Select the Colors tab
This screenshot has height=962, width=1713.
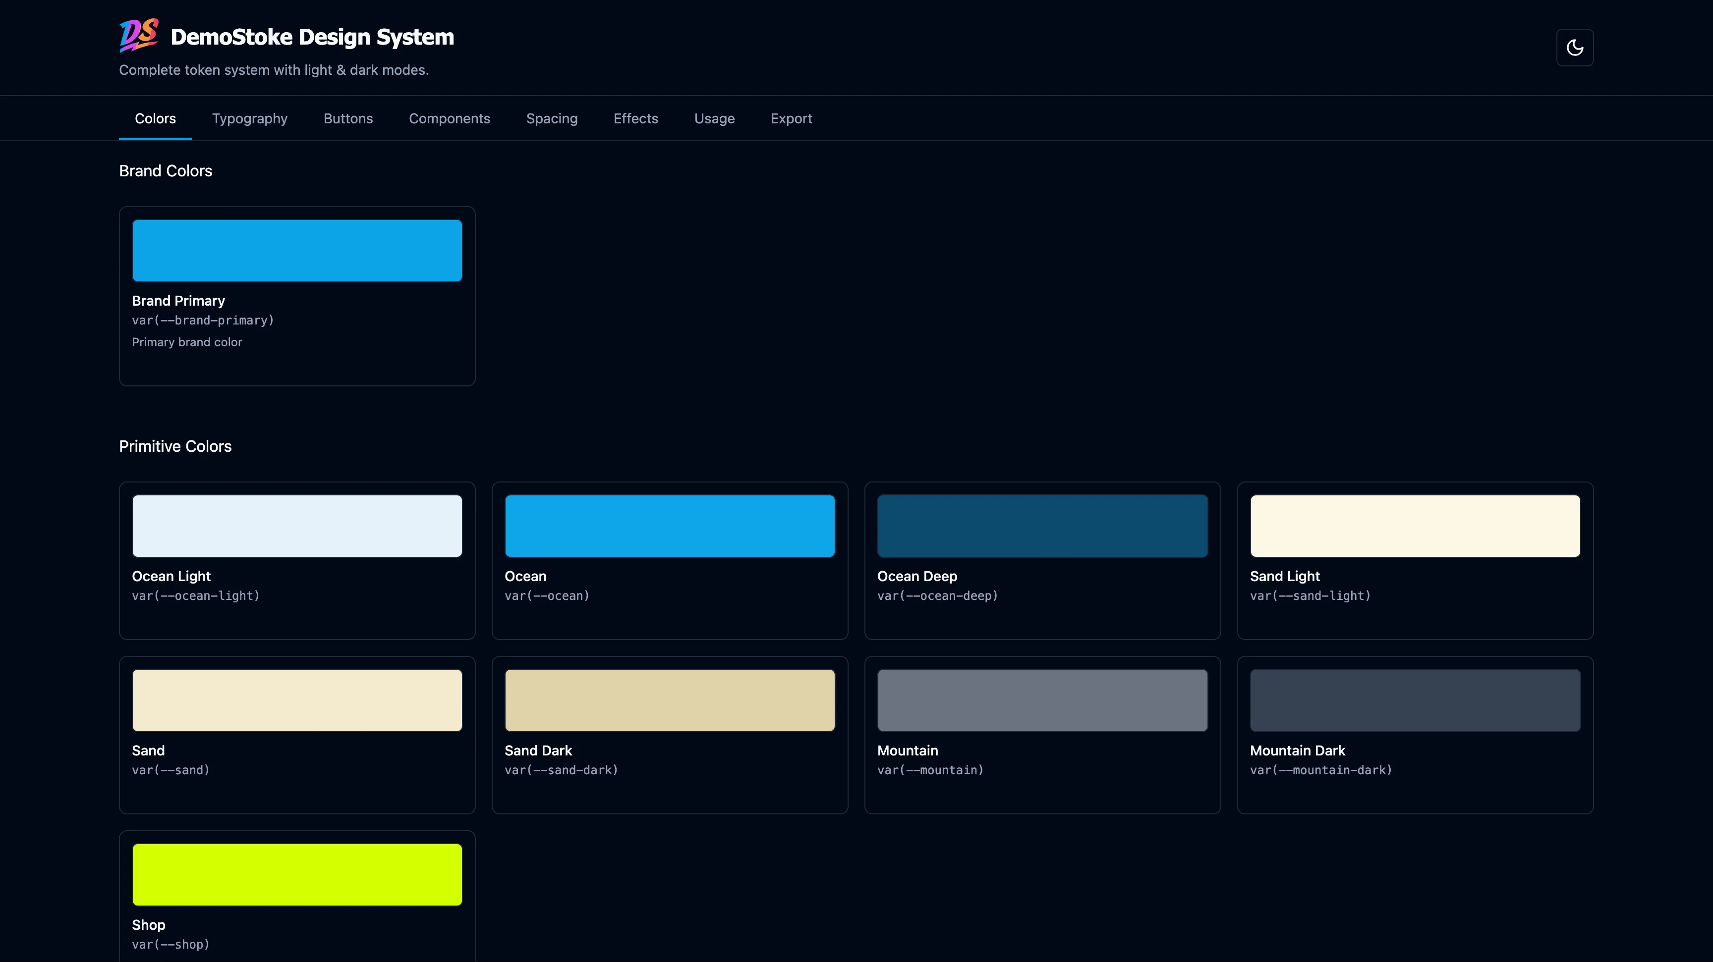coord(155,118)
